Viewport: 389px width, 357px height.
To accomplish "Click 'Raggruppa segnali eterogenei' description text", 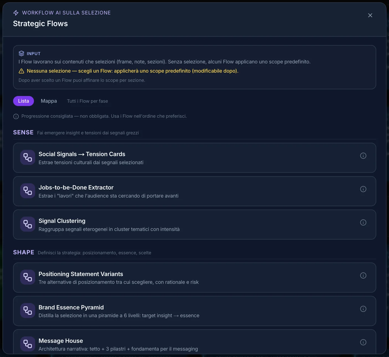I will [x=109, y=229].
